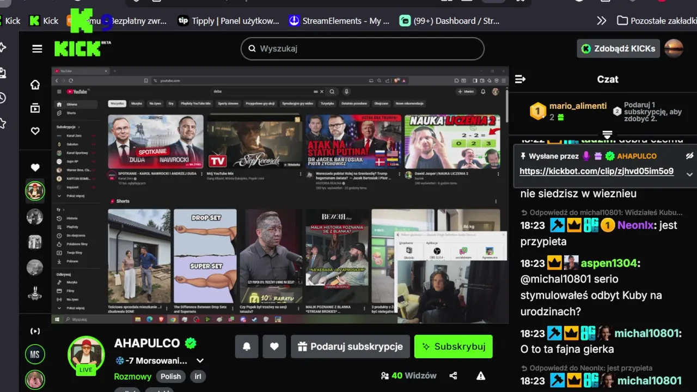Click username aspen1304 in chat
This screenshot has width=697, height=392.
pyautogui.click(x=609, y=263)
